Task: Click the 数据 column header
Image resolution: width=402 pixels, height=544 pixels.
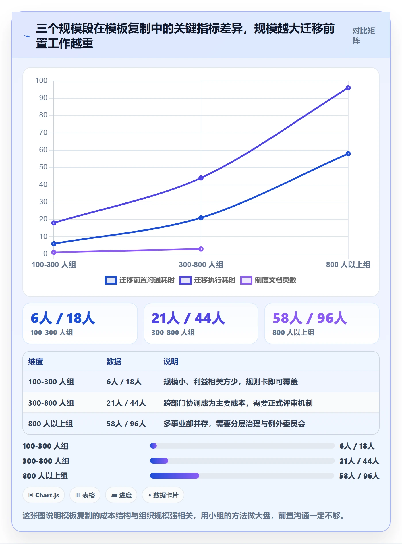Action: (x=114, y=362)
